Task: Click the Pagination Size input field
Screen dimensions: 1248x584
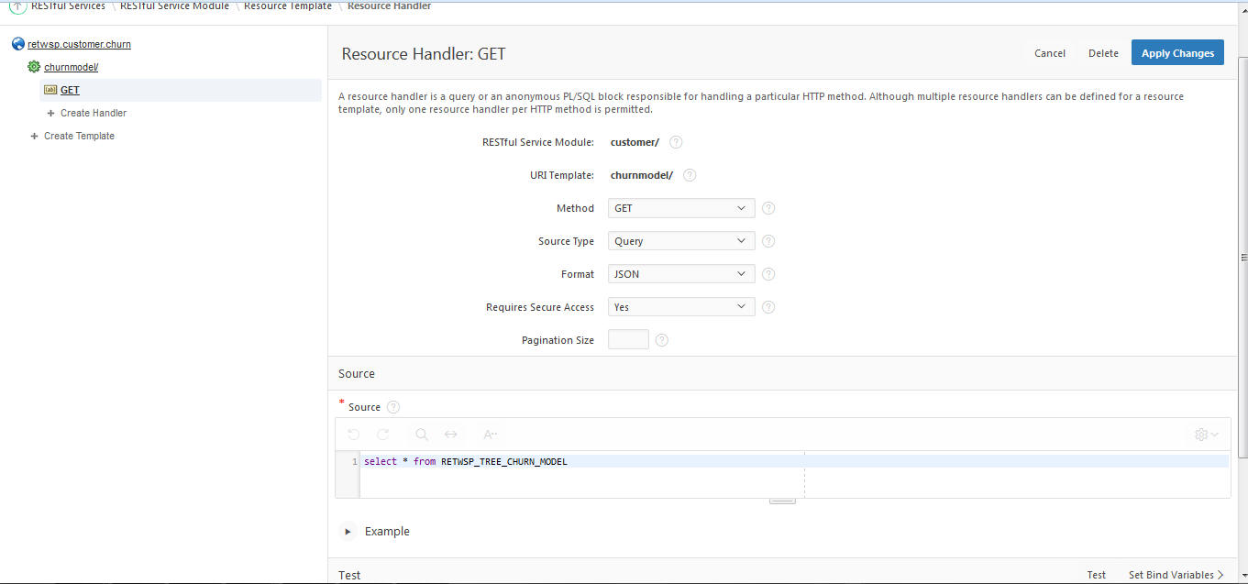Action: click(x=628, y=339)
